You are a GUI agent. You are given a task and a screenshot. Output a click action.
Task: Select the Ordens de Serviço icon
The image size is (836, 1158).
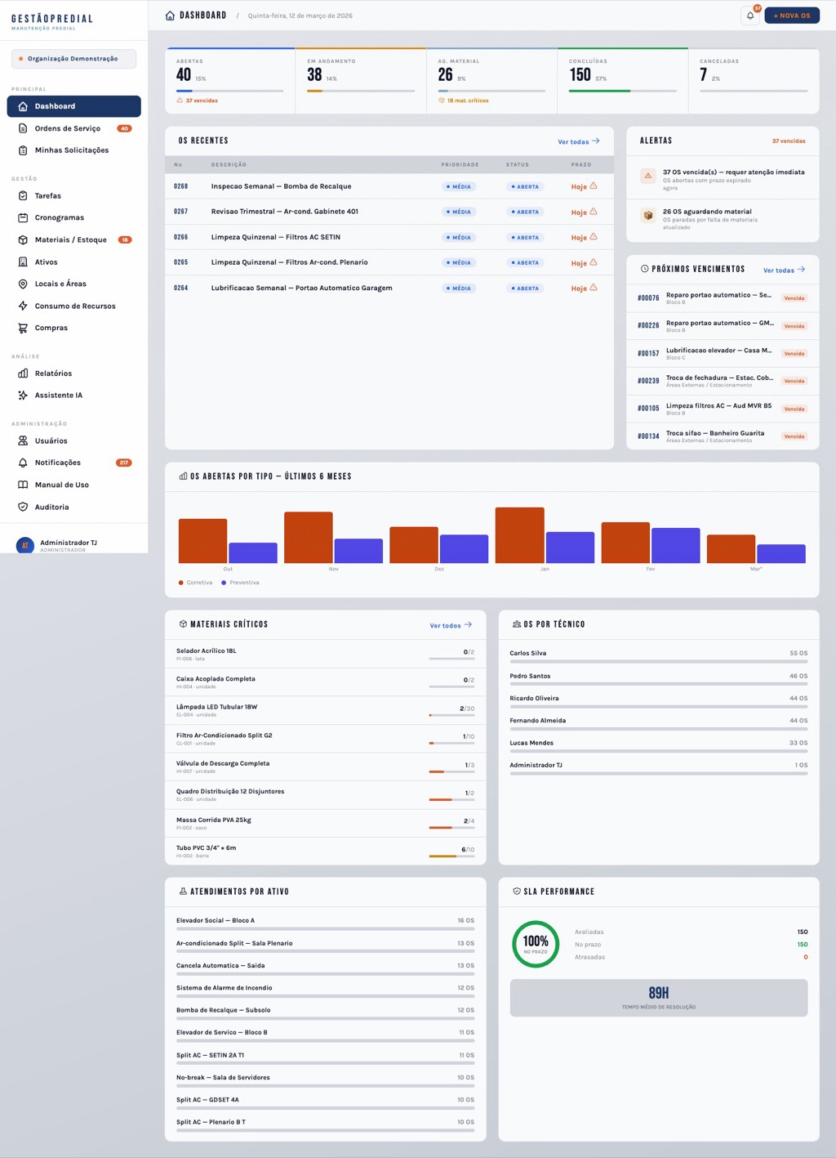point(21,127)
